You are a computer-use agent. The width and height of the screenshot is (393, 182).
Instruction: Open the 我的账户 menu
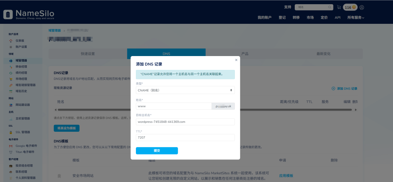coord(264,18)
